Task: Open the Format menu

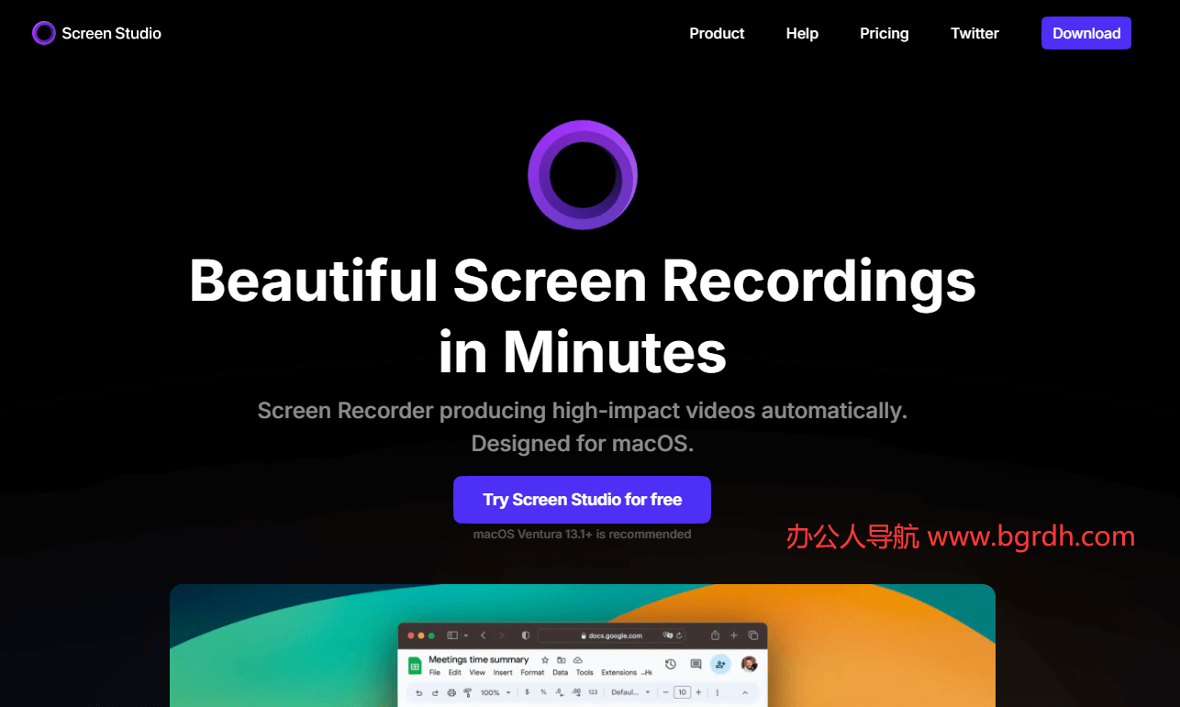Action: (533, 672)
